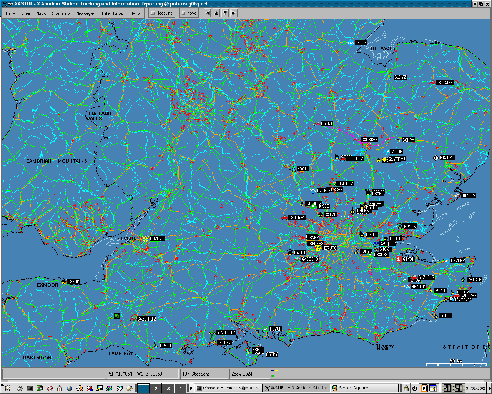Pan the map down with arrow button
492x394 pixels.
click(x=225, y=13)
